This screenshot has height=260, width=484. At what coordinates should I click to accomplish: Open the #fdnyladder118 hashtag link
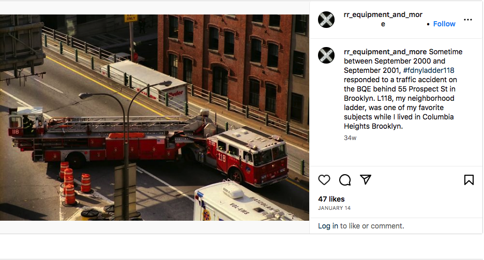click(429, 70)
